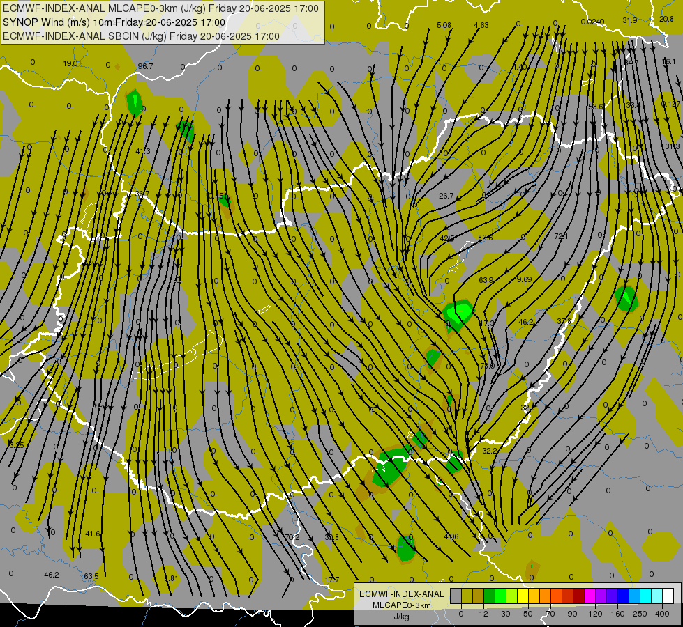683x627 pixels.
Task: Click the map value '53.6'
Action: point(596,107)
